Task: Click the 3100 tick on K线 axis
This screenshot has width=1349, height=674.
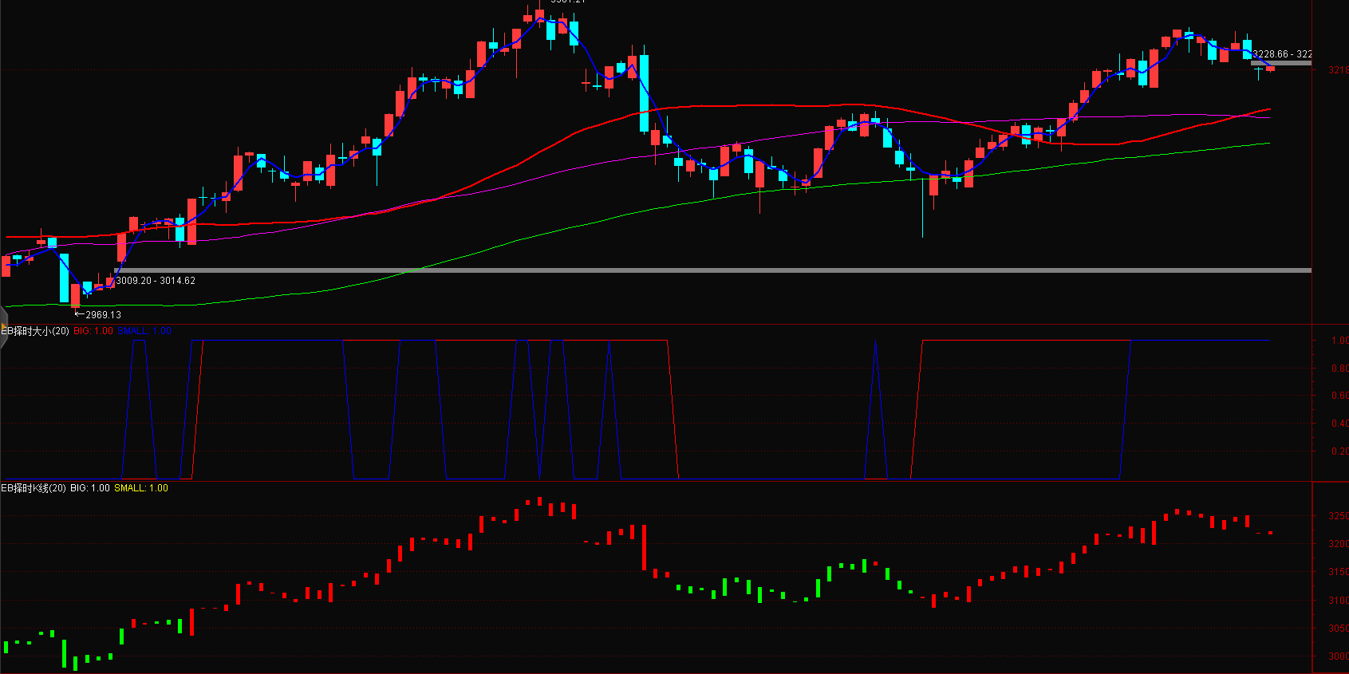Action: (x=1338, y=601)
